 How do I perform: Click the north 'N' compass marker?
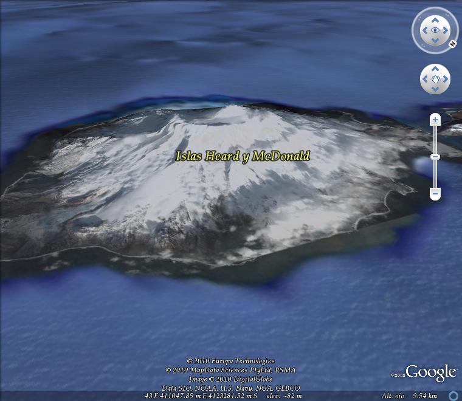(x=452, y=44)
